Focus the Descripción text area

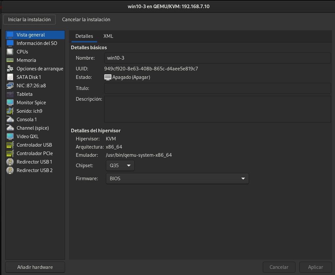tap(217, 109)
